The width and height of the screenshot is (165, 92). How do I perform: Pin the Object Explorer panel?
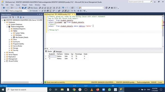point(40,14)
